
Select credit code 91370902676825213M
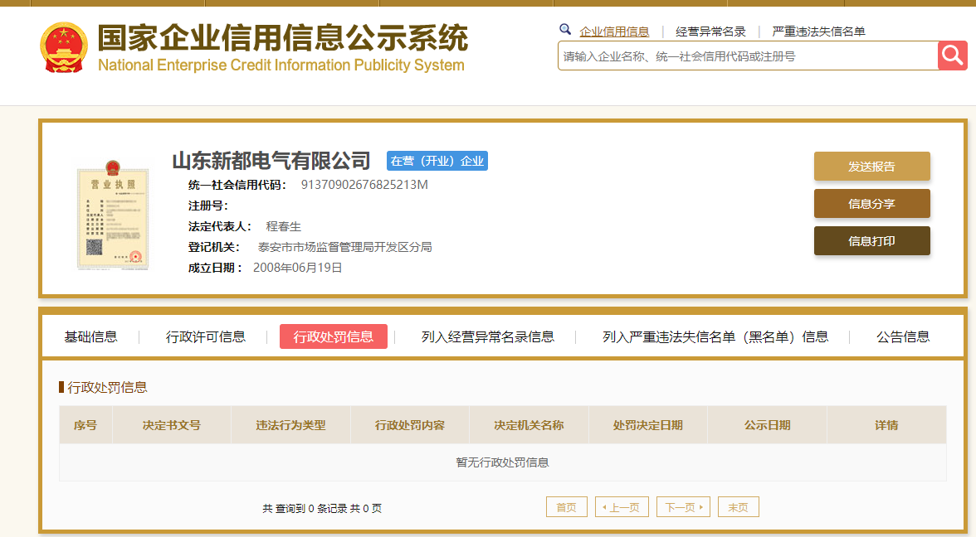click(x=365, y=185)
